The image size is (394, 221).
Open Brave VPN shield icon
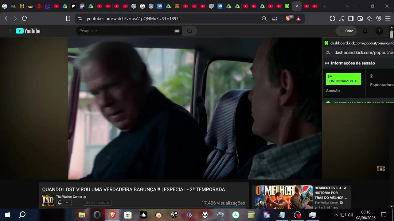(x=379, y=18)
